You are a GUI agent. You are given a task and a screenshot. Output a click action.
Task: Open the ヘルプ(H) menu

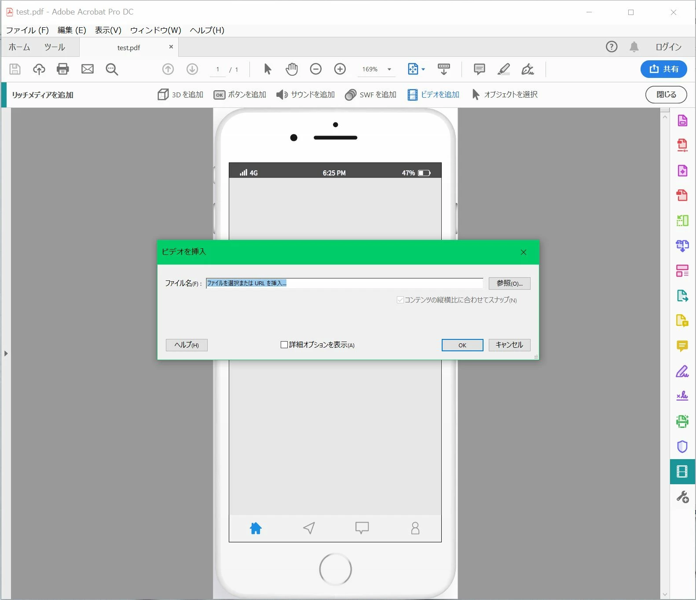click(x=207, y=30)
